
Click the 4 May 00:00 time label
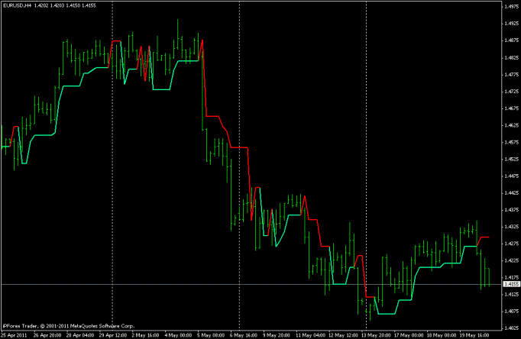point(178,335)
